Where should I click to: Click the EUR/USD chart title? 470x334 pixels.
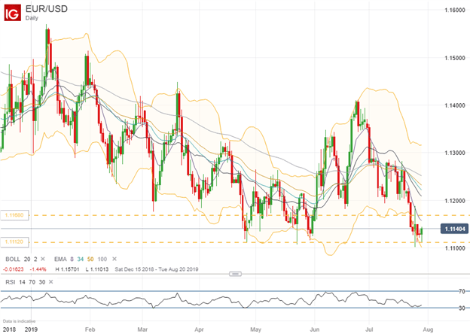47,9
